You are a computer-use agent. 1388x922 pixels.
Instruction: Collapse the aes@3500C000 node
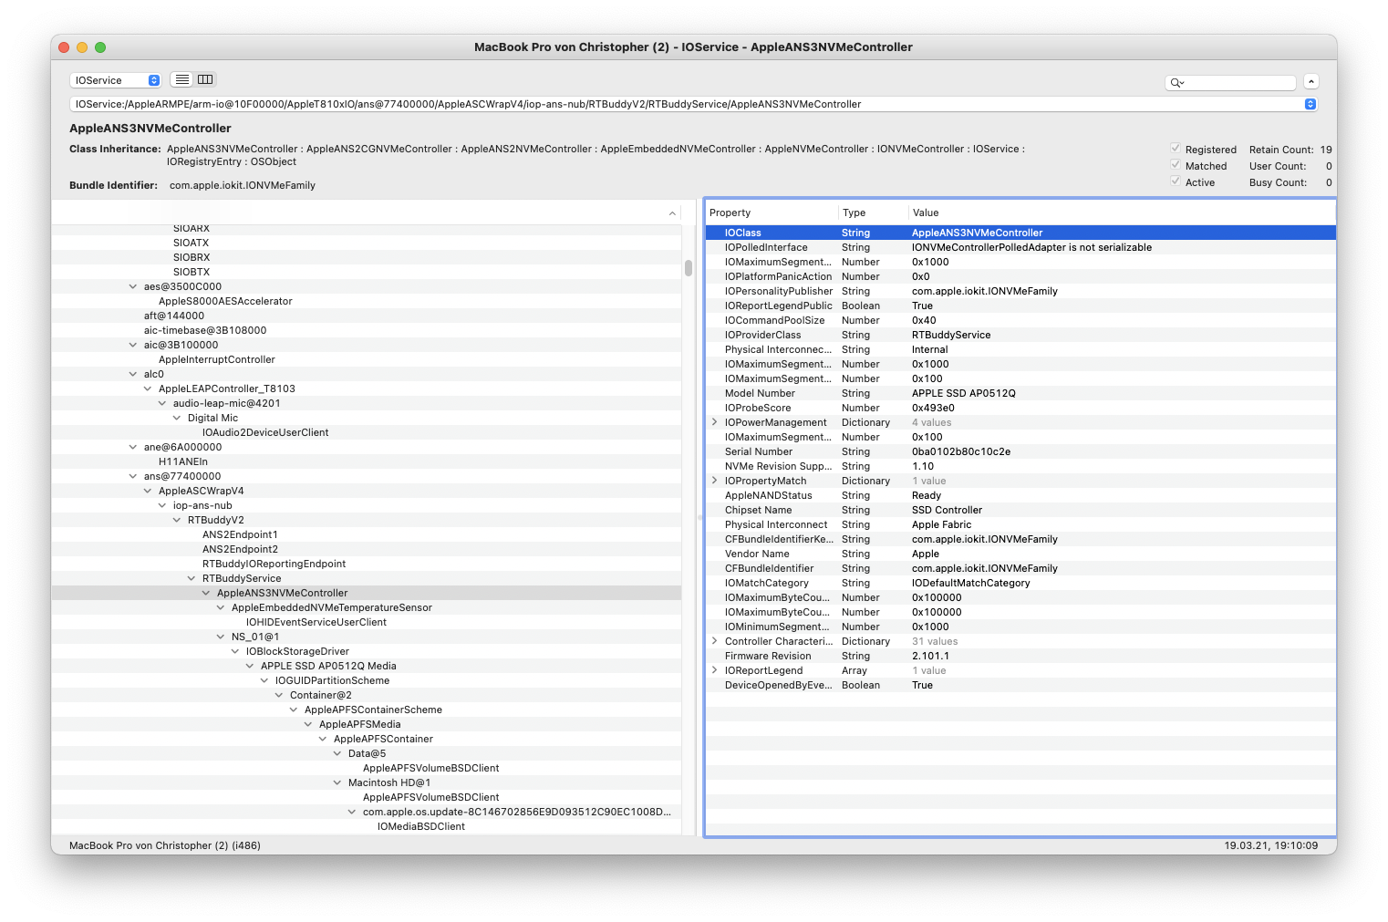click(133, 286)
